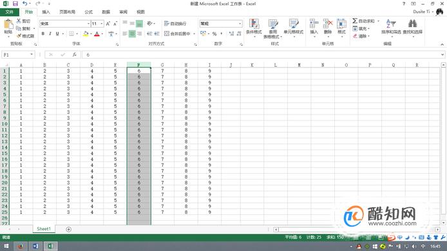Switch to the View (视图) tab
Viewport: 447px width, 251px height.
coord(140,12)
